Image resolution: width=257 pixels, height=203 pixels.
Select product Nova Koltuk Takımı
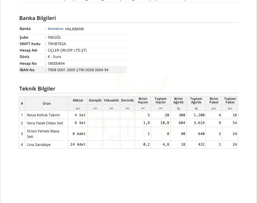point(44,115)
